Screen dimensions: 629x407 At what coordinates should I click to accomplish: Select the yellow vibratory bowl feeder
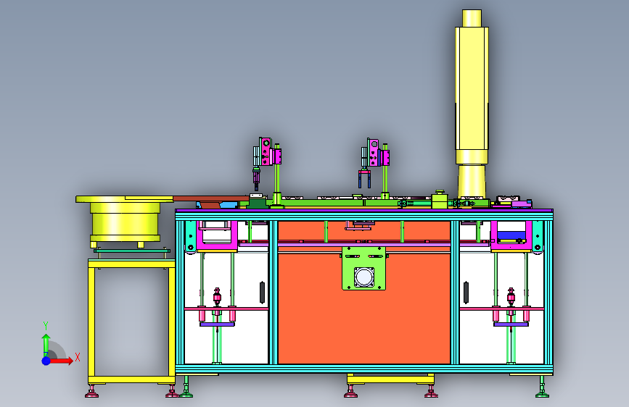125,220
